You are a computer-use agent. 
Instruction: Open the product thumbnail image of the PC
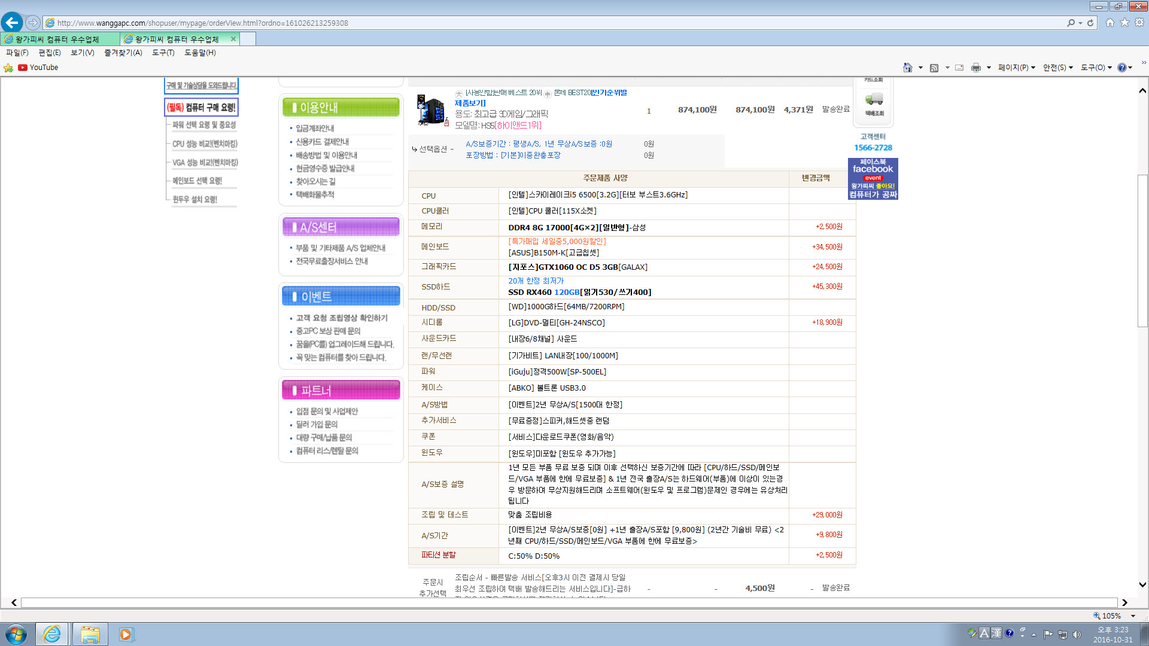(x=432, y=110)
